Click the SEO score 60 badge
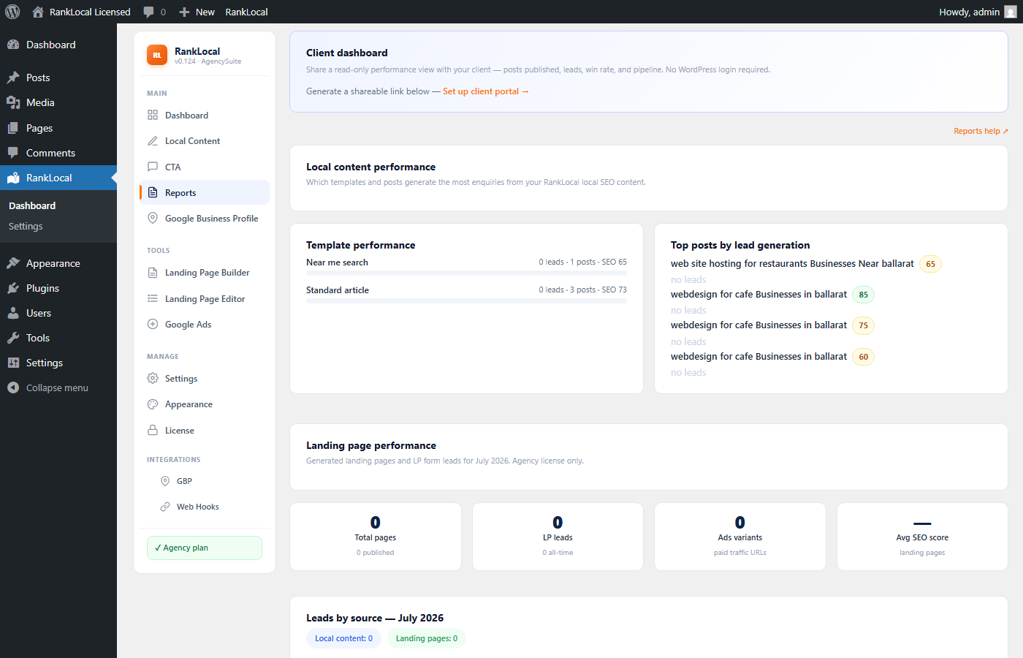This screenshot has height=658, width=1023. (864, 357)
